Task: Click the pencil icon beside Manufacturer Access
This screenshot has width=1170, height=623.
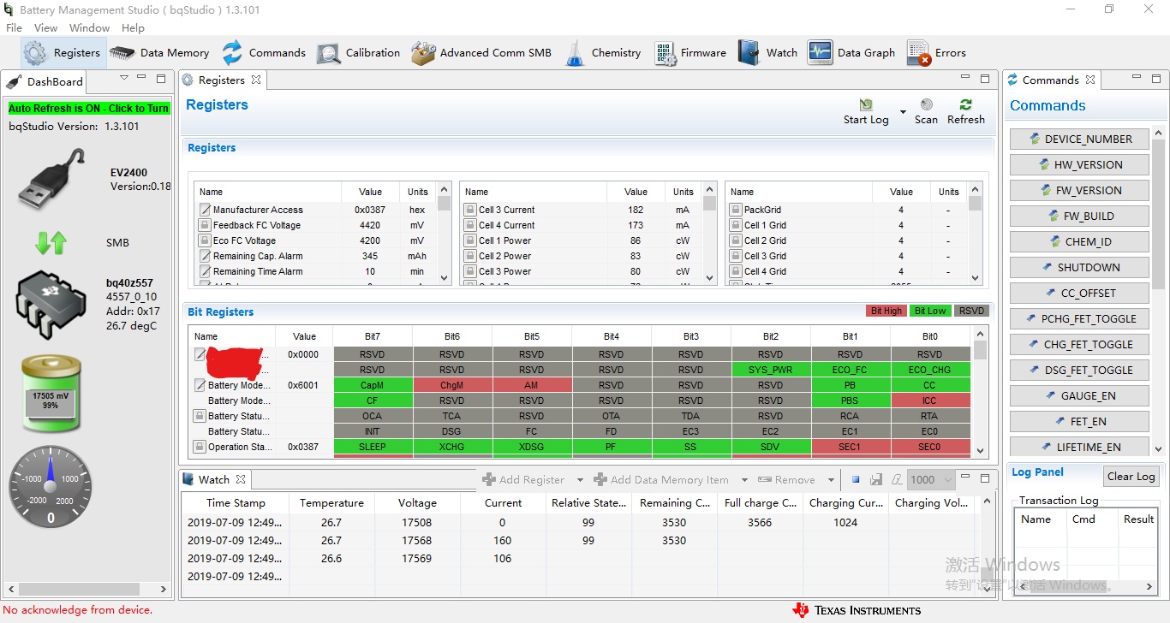Action: [x=205, y=210]
